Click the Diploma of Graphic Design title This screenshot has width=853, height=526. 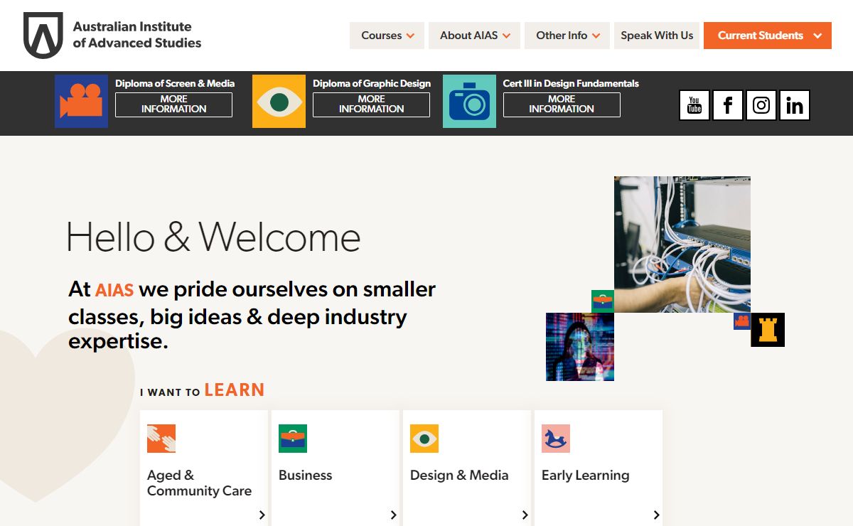(372, 83)
